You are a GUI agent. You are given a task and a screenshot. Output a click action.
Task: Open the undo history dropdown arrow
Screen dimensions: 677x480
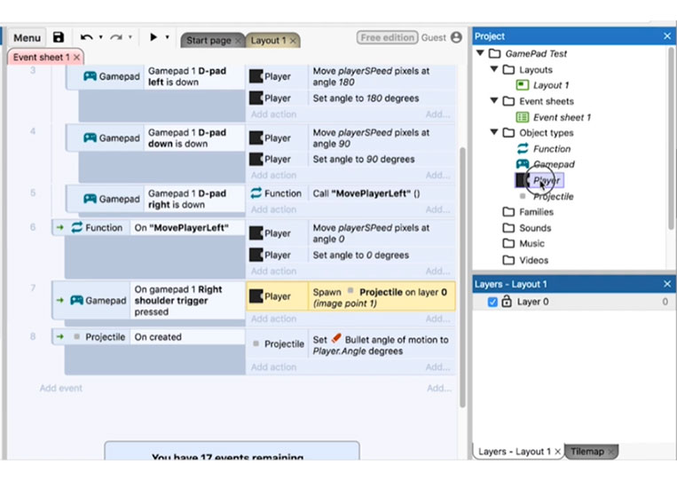coord(100,37)
